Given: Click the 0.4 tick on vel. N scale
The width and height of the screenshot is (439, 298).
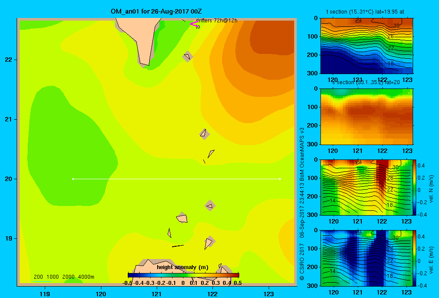Looking at the screenshot, I should pos(421,166).
